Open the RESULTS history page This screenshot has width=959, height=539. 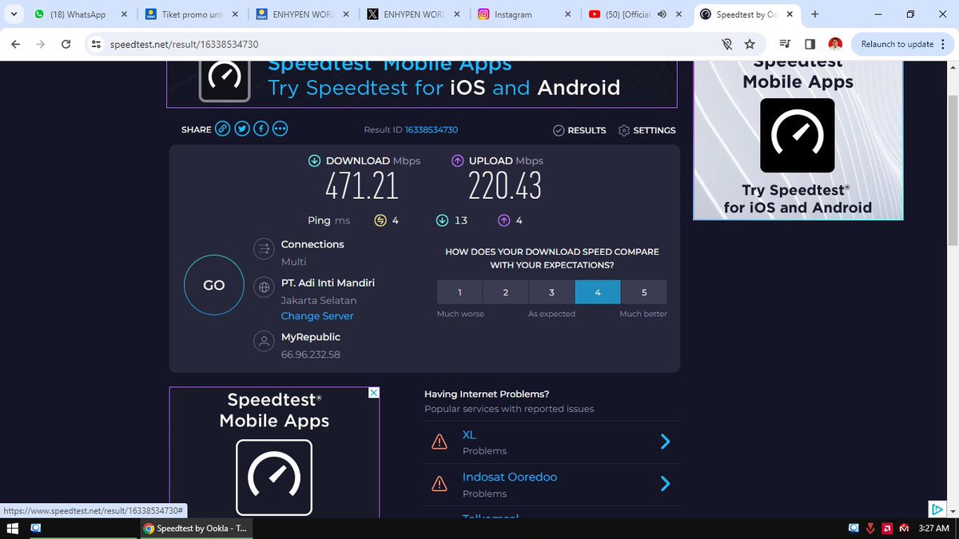pos(579,130)
